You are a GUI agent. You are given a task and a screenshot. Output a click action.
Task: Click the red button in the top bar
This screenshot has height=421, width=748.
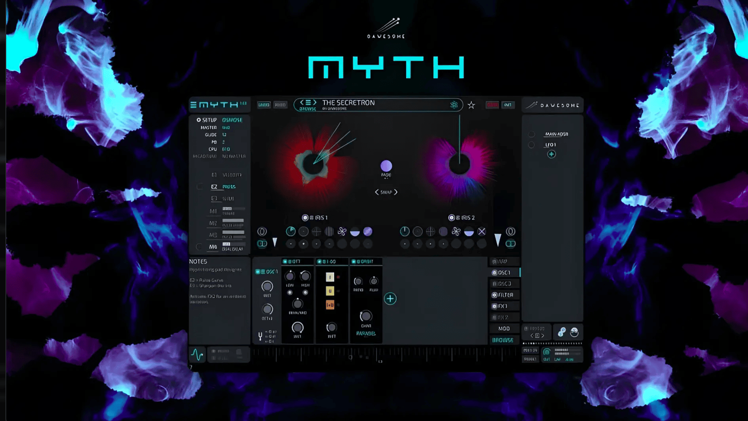(492, 105)
